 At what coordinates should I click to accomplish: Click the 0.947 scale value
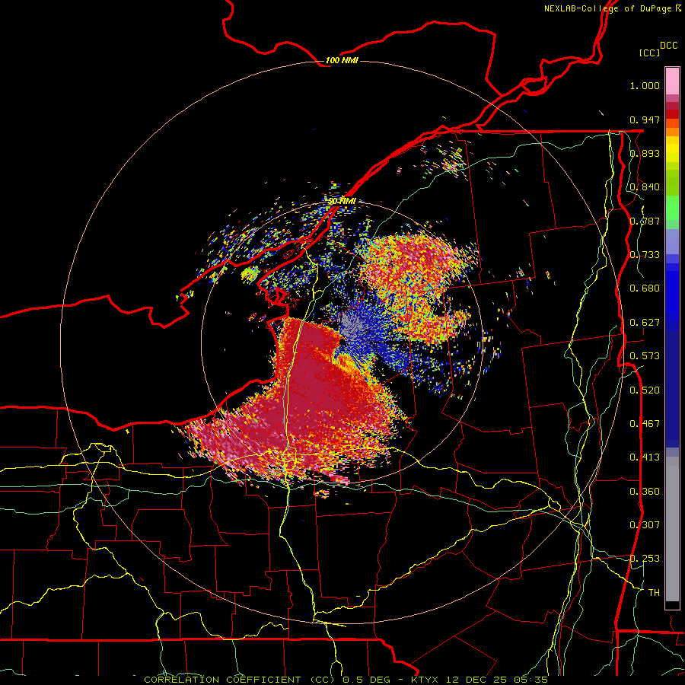point(645,119)
